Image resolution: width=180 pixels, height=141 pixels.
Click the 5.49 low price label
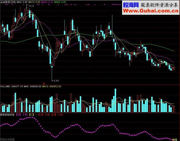click(x=56, y=81)
